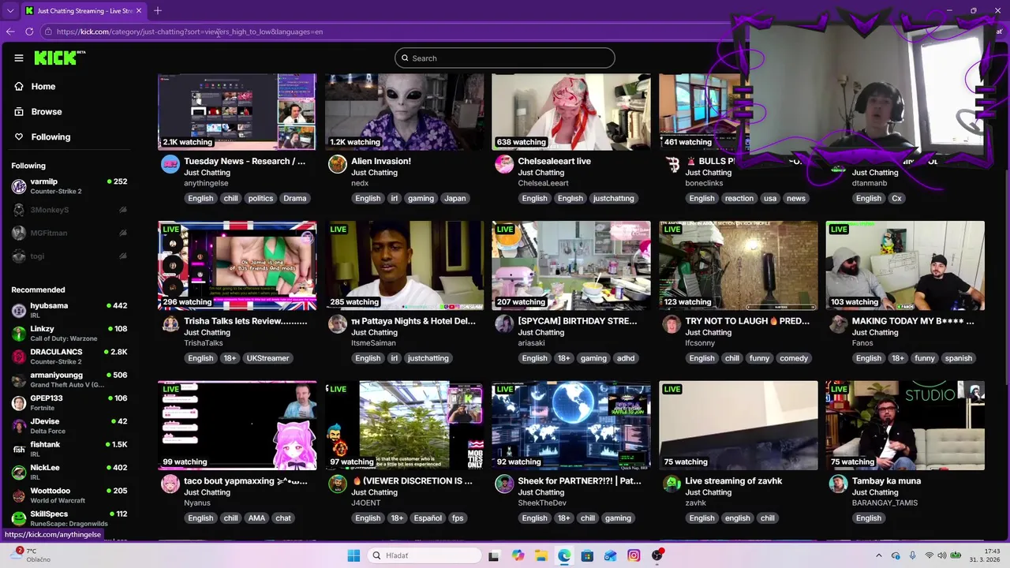Open recommended channel Linkzy
The height and width of the screenshot is (568, 1010).
[x=69, y=333]
